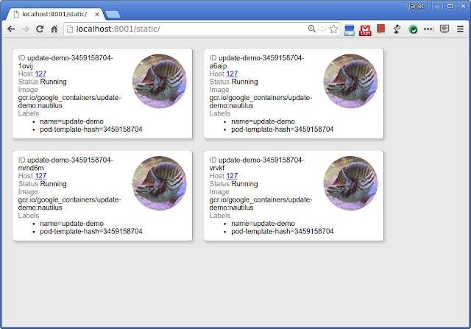The width and height of the screenshot is (471, 329).
Task: Click pod-template-hash label in pod a6aip card
Action: pos(283,130)
